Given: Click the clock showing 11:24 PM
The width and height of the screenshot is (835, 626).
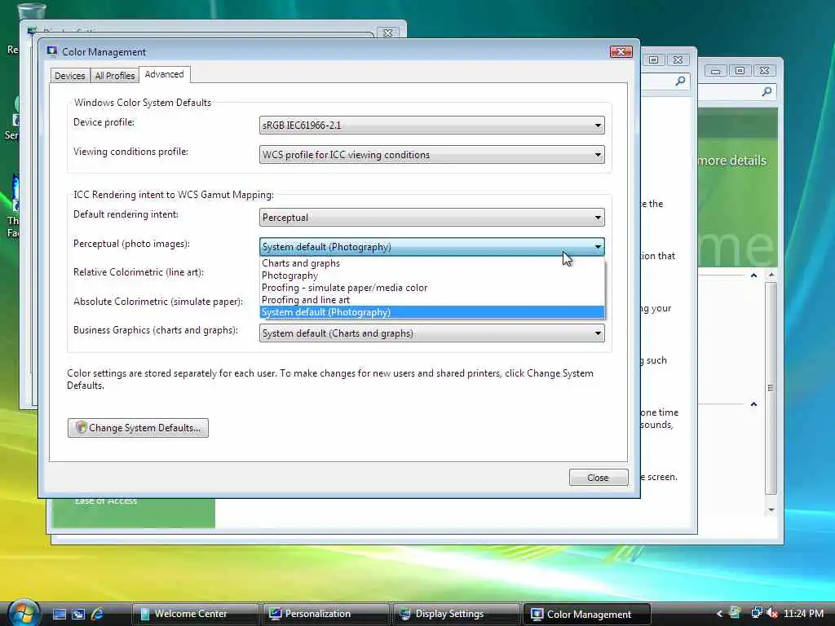Looking at the screenshot, I should [803, 614].
